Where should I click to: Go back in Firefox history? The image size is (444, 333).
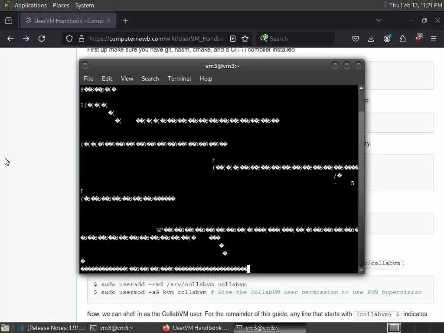click(10, 39)
